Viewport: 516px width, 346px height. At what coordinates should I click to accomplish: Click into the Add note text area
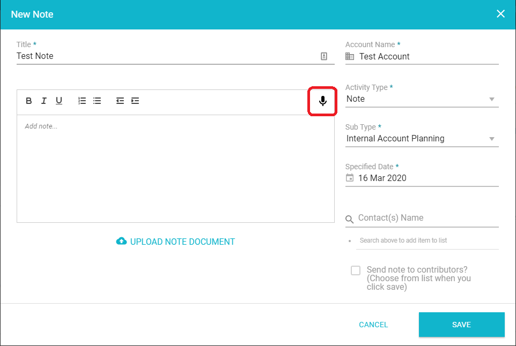coord(176,169)
